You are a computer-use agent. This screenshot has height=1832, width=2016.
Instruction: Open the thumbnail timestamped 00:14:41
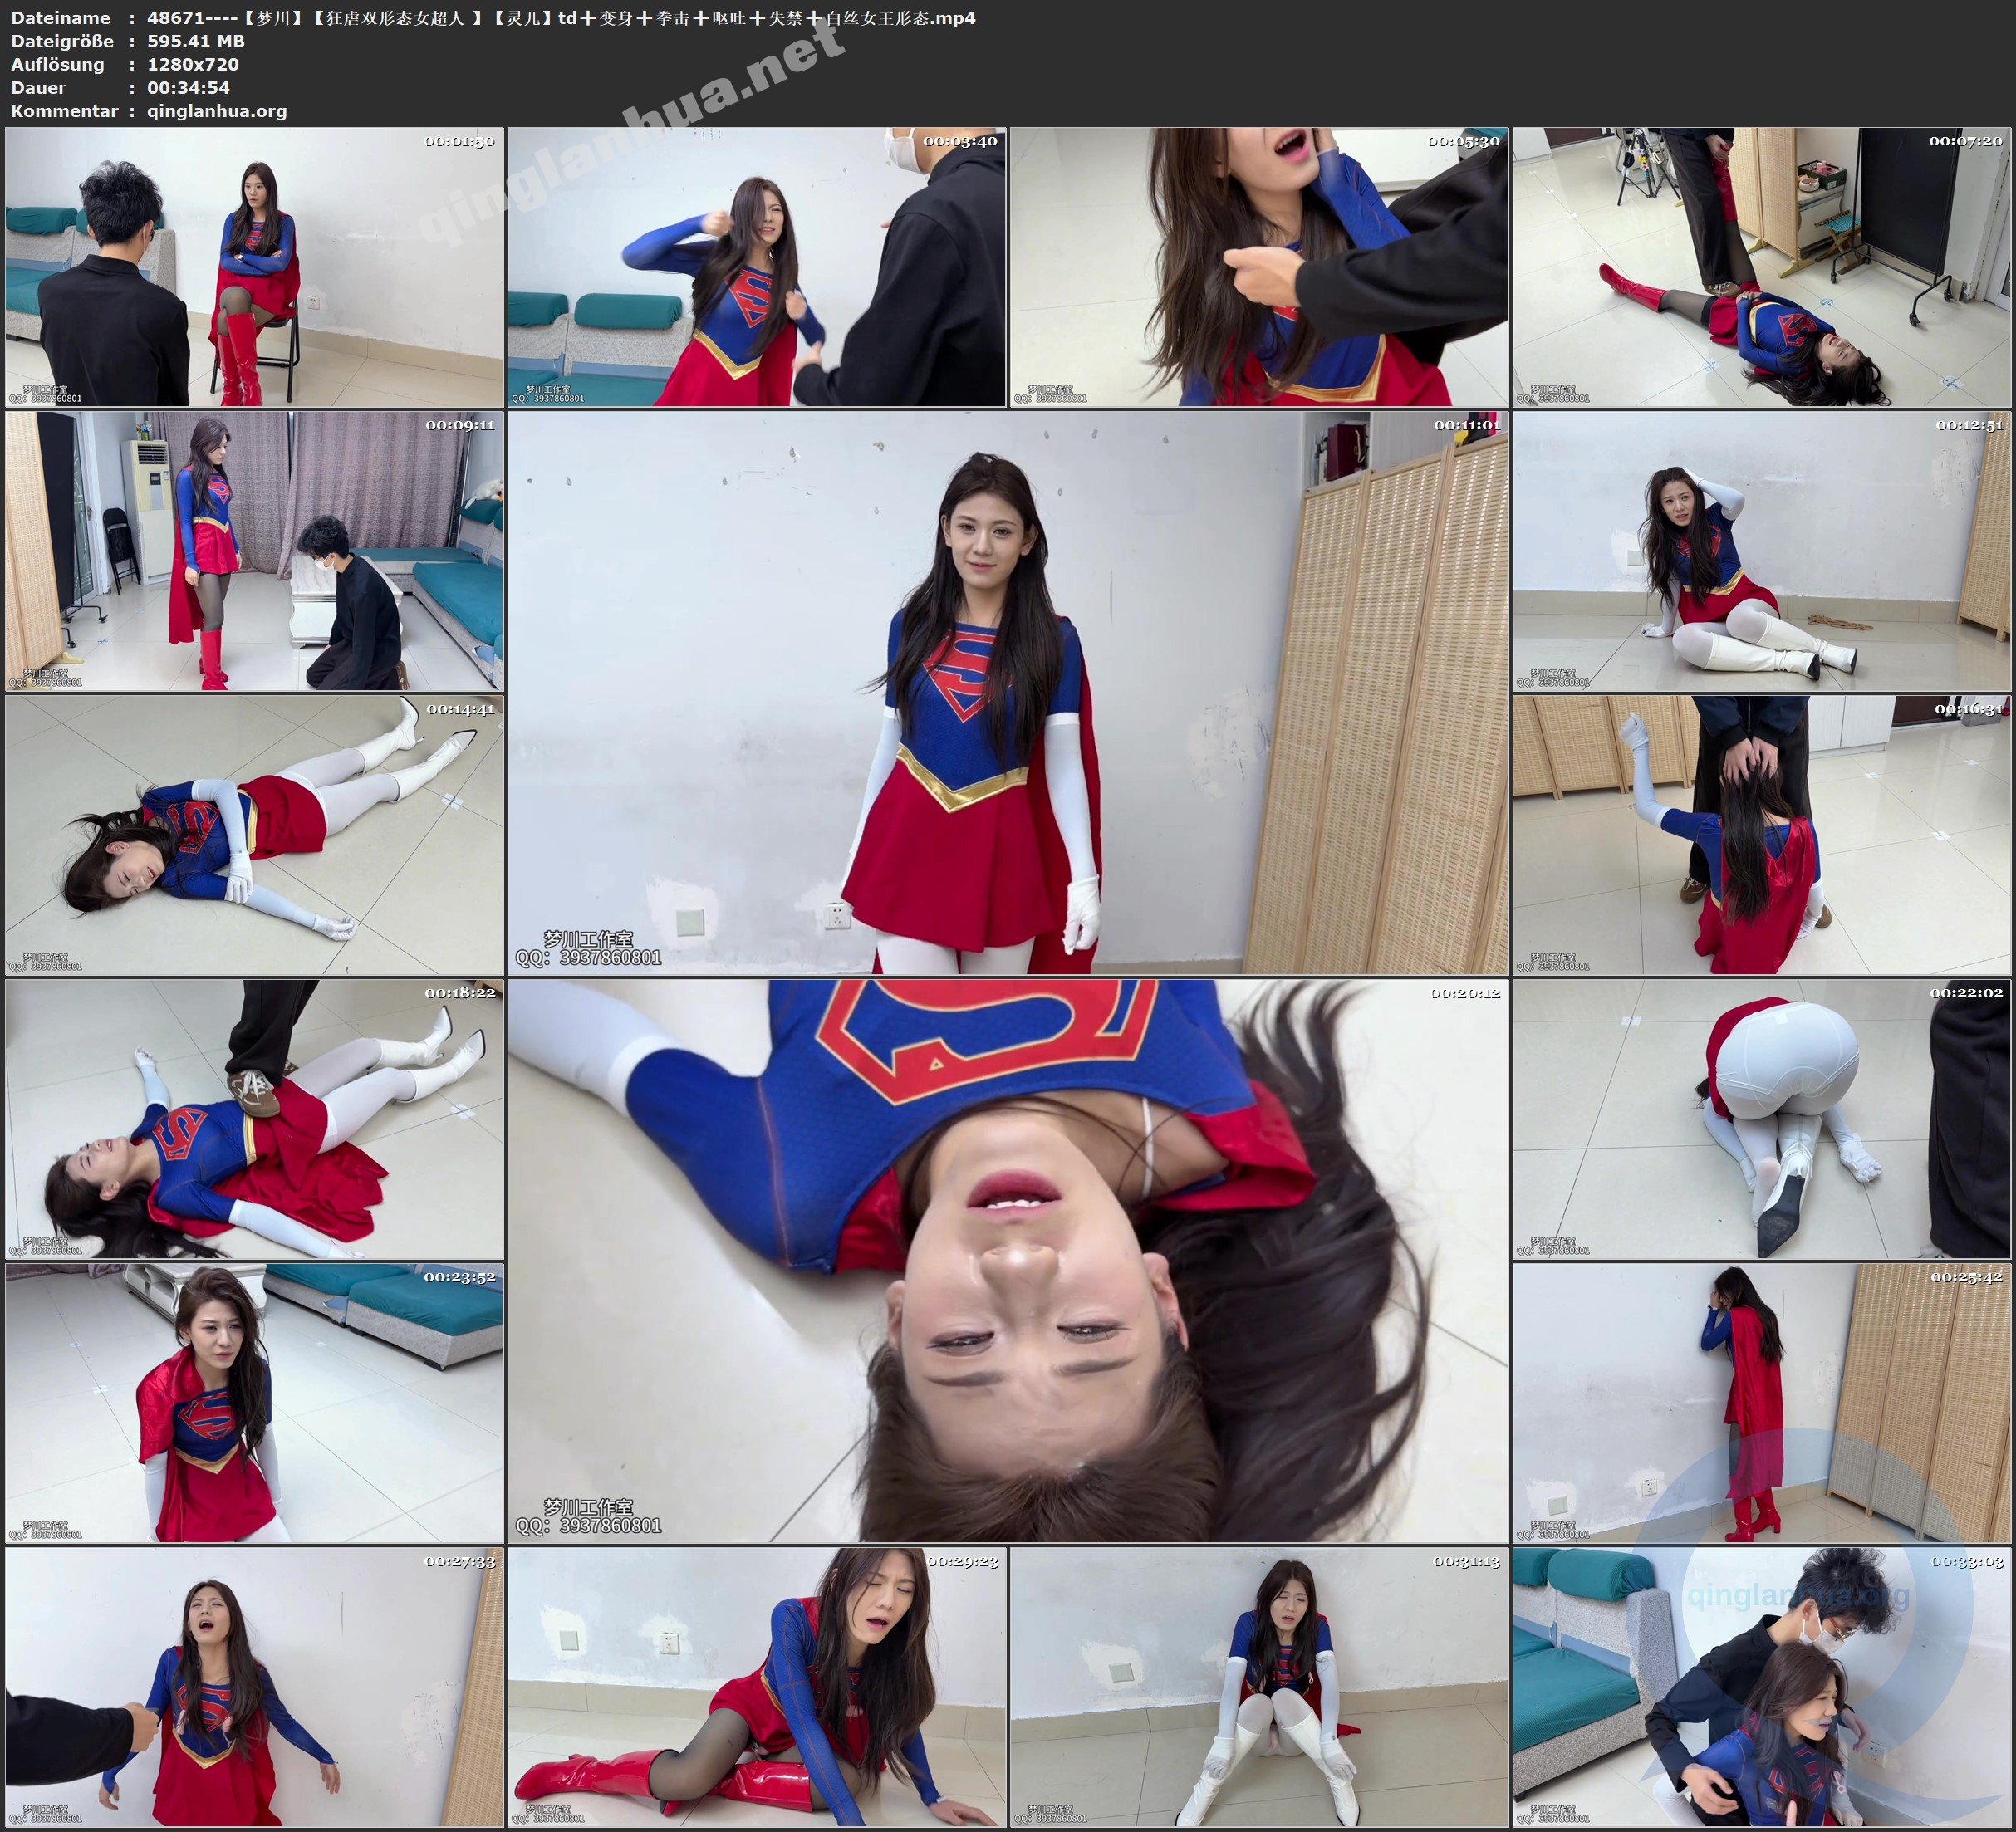(254, 835)
